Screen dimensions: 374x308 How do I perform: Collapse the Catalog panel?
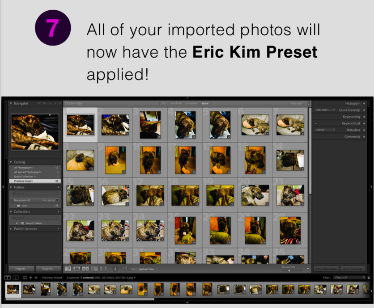(11, 162)
